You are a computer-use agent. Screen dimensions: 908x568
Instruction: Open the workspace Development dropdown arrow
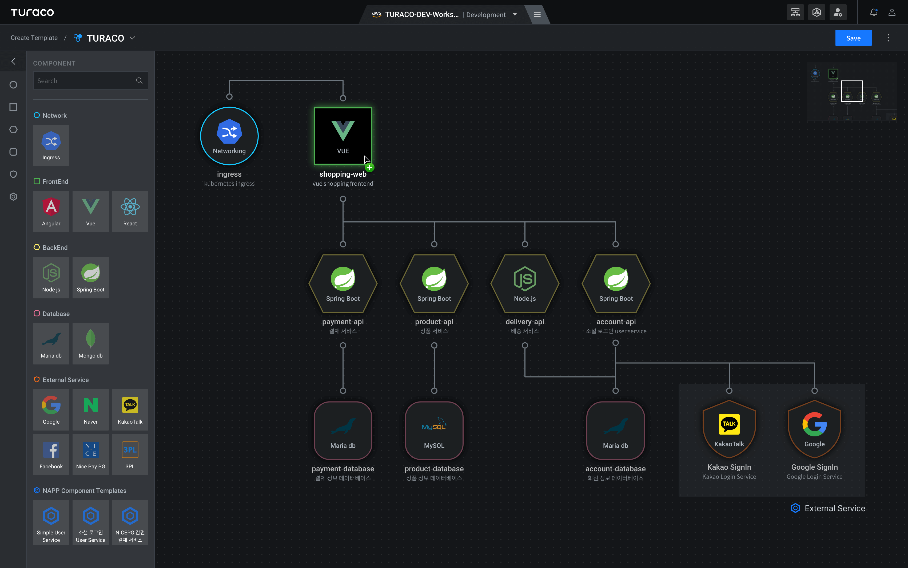click(515, 15)
